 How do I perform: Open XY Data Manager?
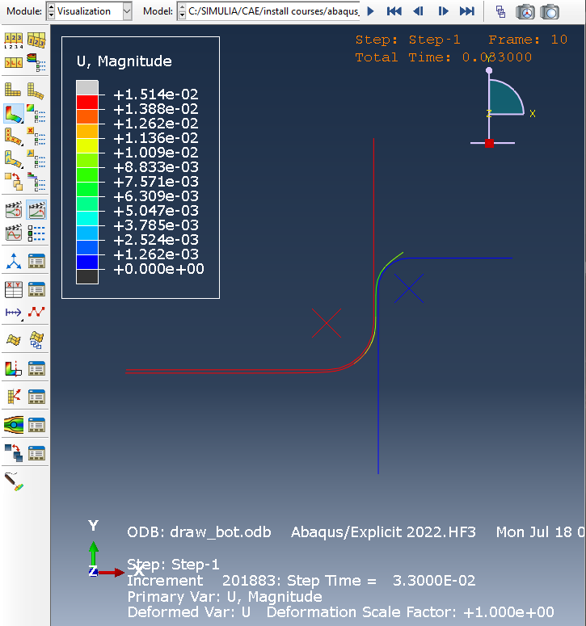point(36,289)
